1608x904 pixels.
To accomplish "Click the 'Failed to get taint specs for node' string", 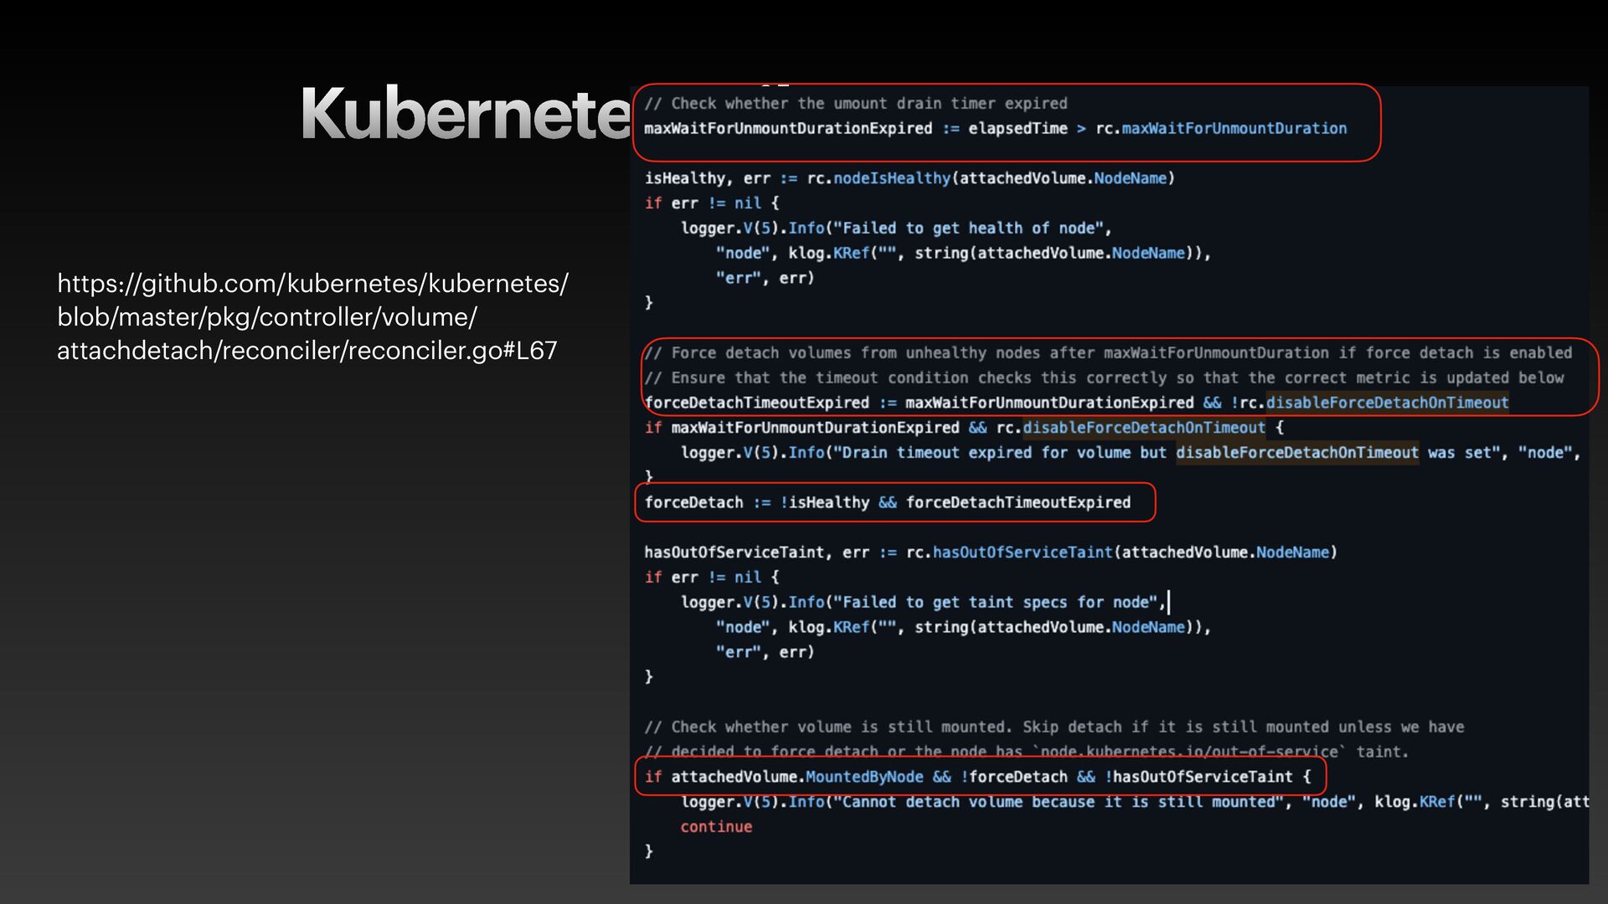I will point(996,603).
